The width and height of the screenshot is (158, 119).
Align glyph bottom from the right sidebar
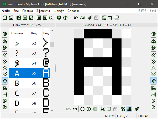coord(154,107)
